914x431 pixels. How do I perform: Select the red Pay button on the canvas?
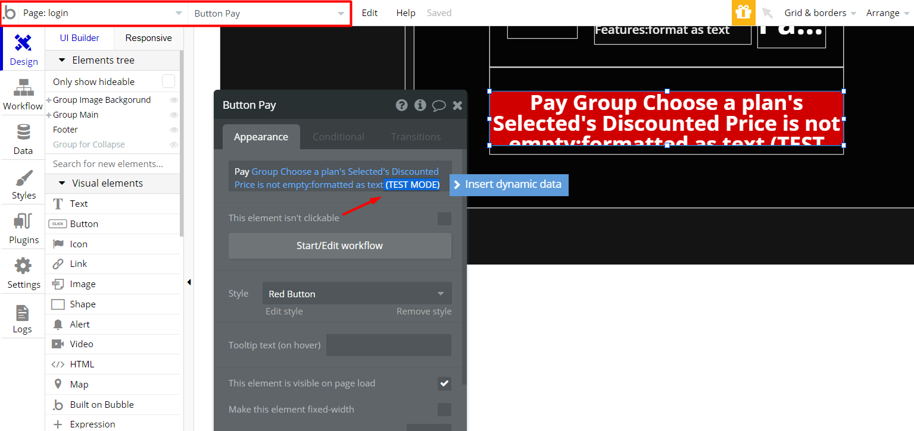[666, 119]
